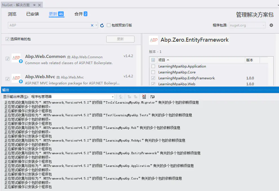This screenshot has height=191, width=279.
Task: Sort by the version column header
Action: [252, 60]
